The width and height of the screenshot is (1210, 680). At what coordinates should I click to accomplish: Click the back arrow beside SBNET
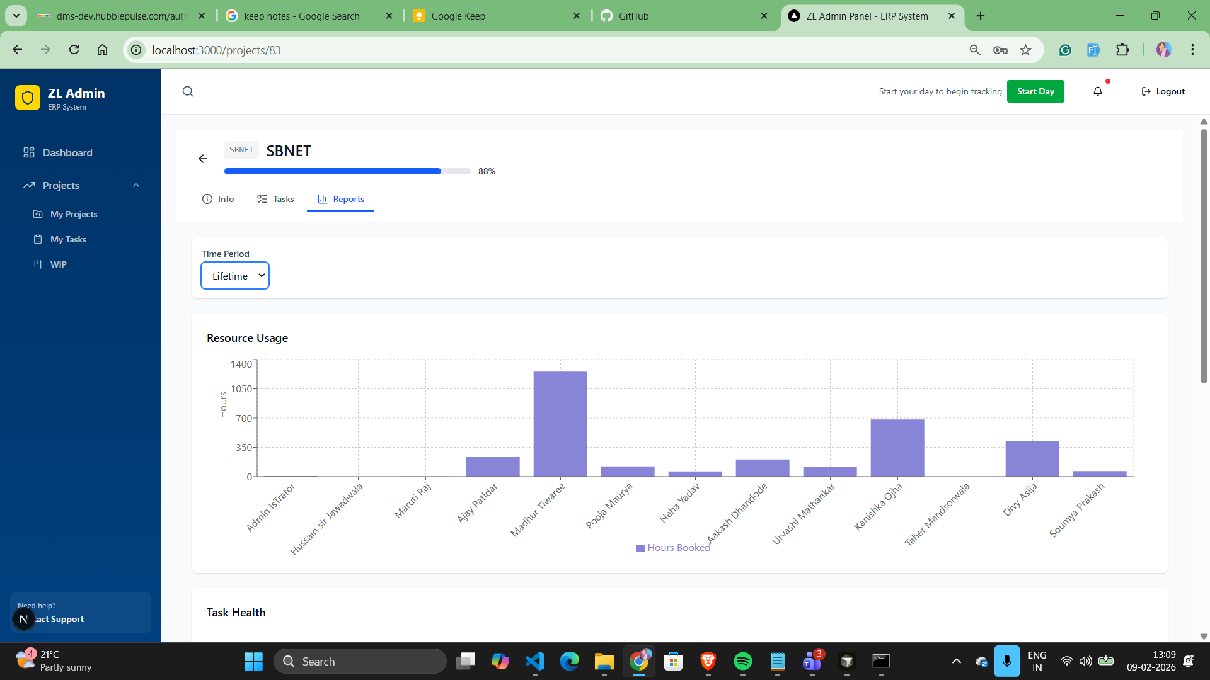pos(202,159)
